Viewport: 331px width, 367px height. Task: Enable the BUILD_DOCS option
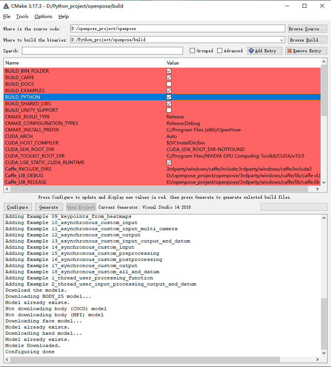pyautogui.click(x=169, y=84)
